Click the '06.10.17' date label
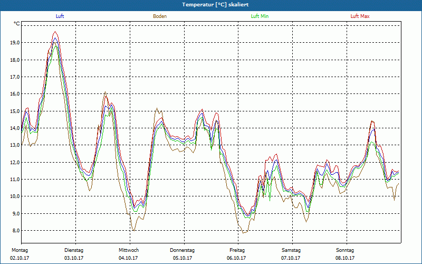 click(236, 258)
